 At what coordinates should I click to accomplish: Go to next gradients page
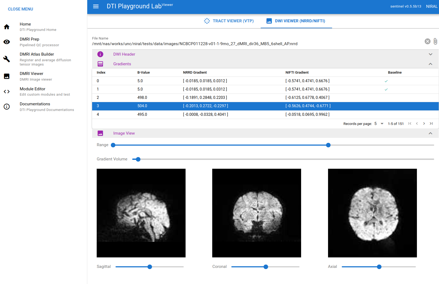(x=424, y=124)
